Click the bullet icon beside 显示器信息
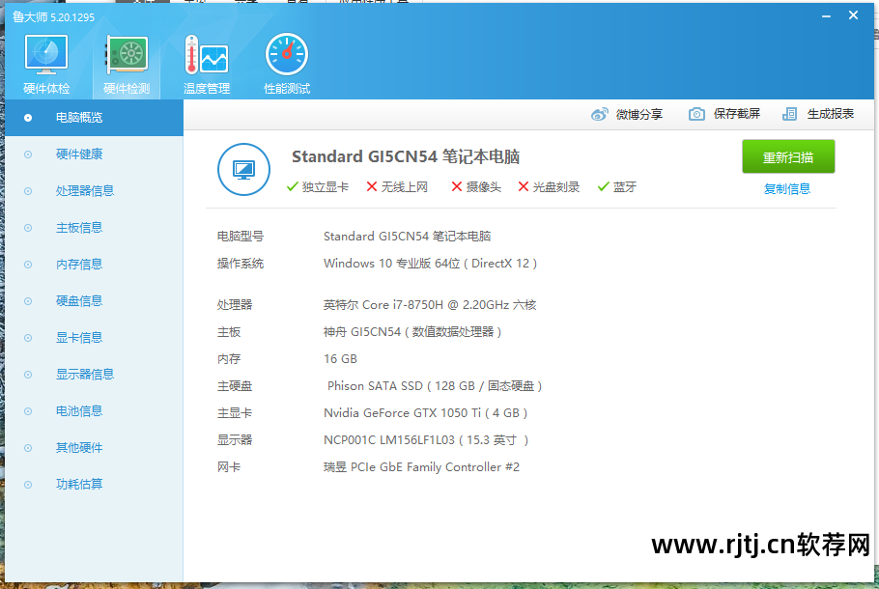 tap(28, 375)
